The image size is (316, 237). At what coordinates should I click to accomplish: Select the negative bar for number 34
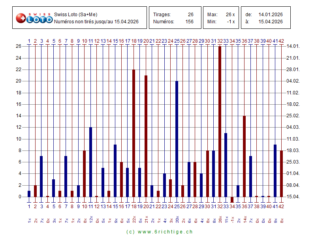click(x=232, y=199)
